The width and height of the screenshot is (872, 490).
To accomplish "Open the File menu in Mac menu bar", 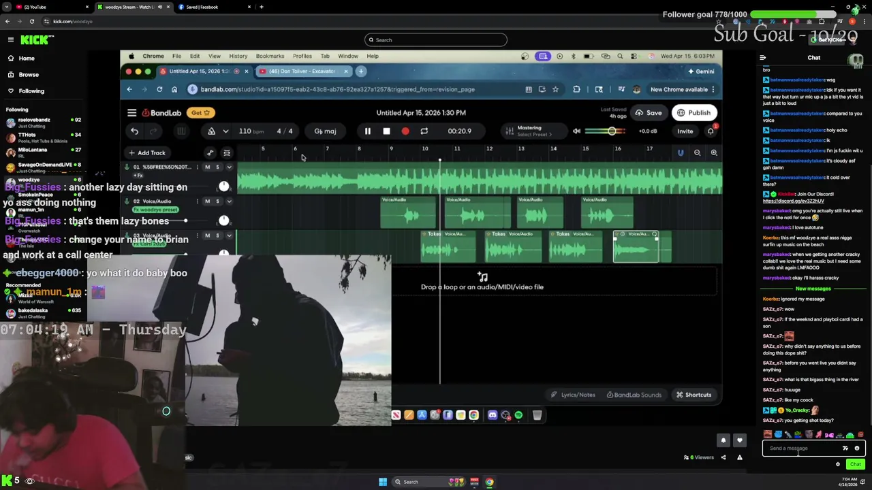I will pyautogui.click(x=176, y=56).
